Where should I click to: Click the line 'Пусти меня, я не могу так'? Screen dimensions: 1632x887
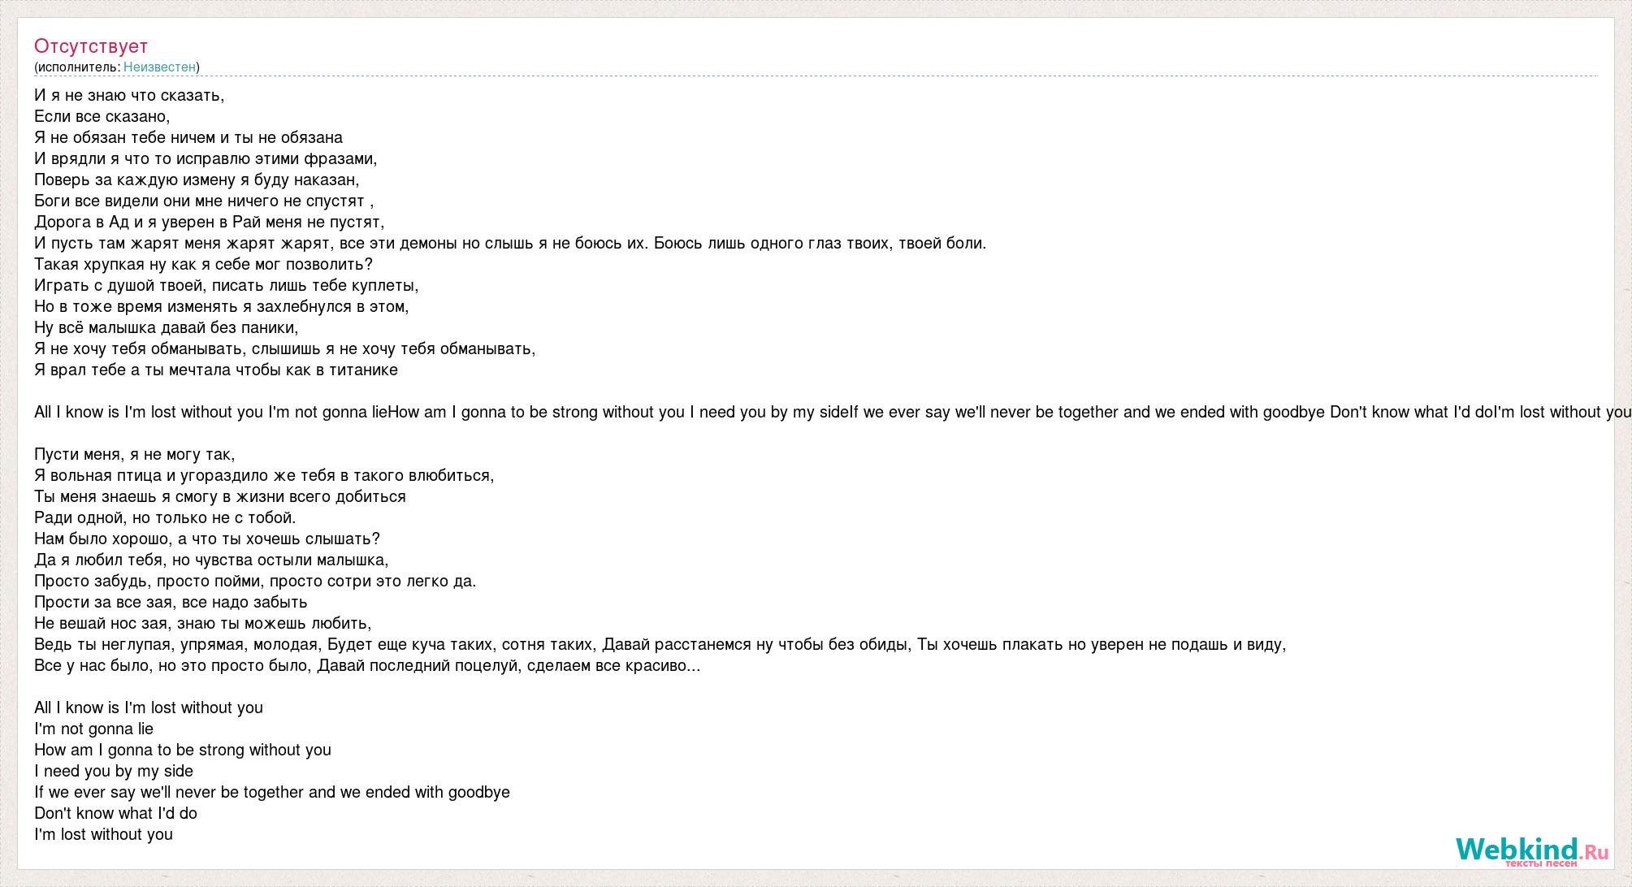[x=134, y=455]
